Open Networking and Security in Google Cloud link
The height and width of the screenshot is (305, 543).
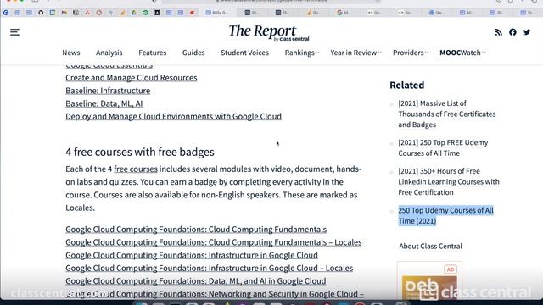coord(215,294)
